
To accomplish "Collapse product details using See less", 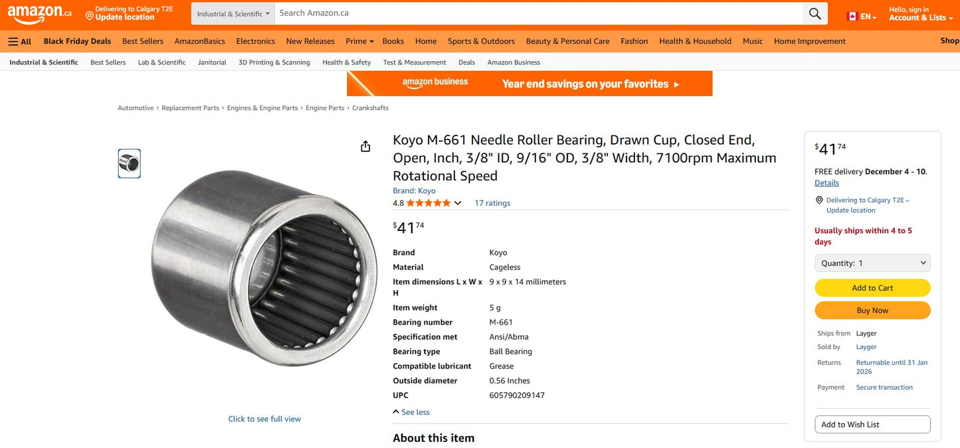I will (411, 411).
